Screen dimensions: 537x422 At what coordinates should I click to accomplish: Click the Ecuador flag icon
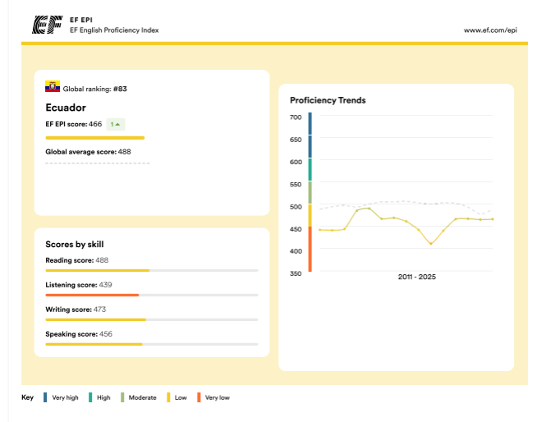[52, 87]
